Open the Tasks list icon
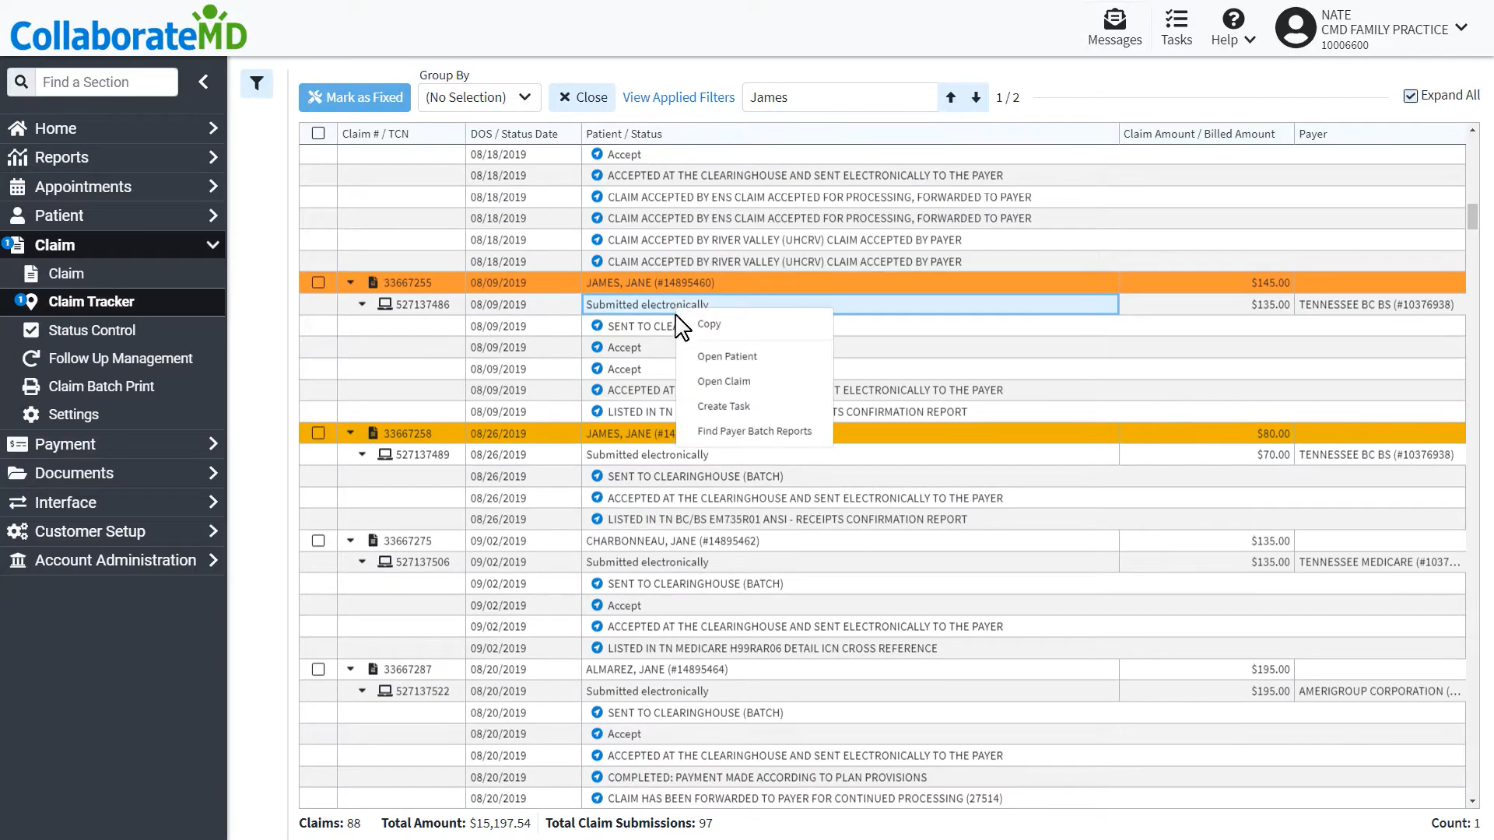The height and width of the screenshot is (840, 1494). tap(1176, 28)
